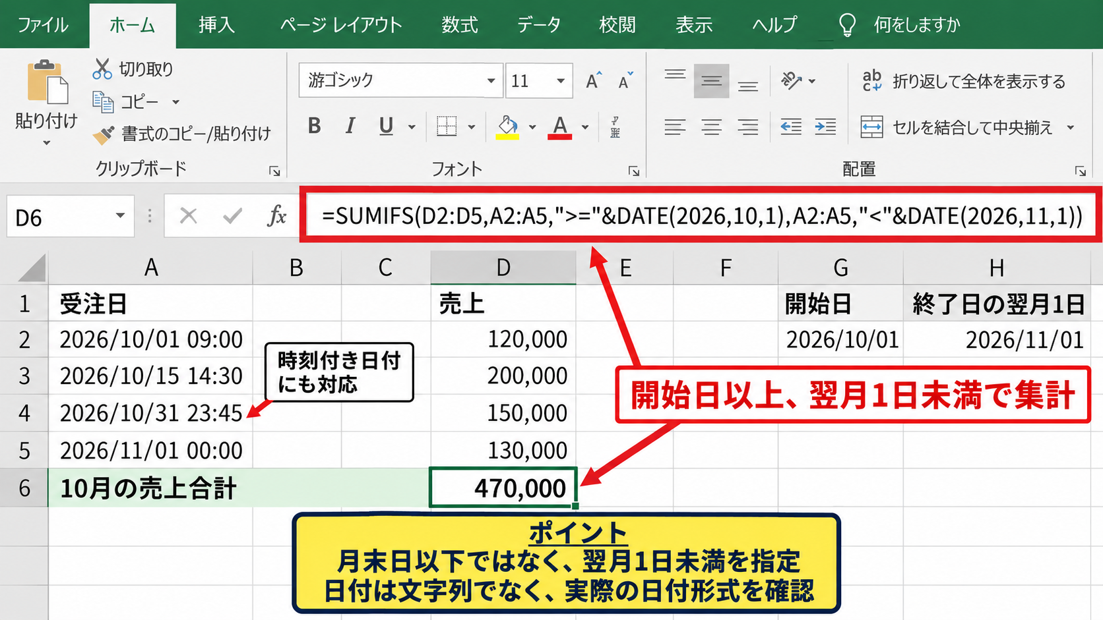Decrease indent icon
This screenshot has width=1103, height=620.
tap(791, 127)
